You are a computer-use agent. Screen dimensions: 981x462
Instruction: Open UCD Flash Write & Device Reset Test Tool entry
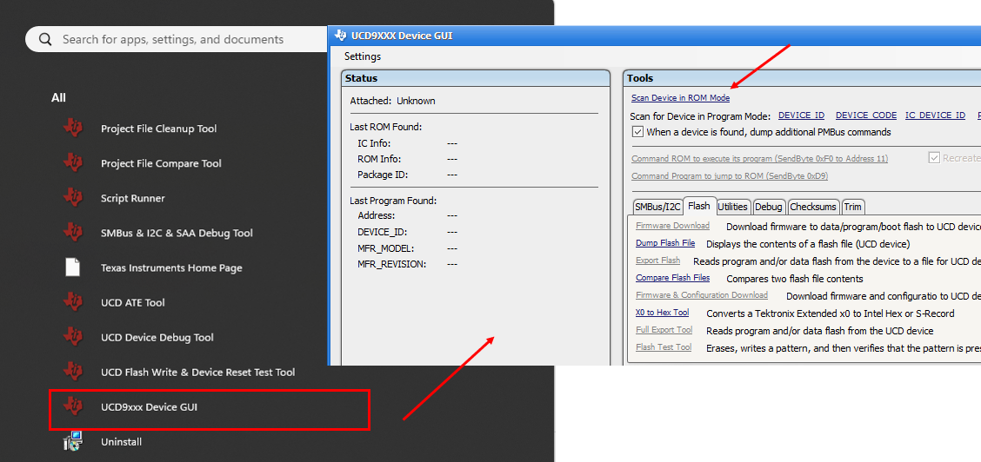(x=197, y=372)
